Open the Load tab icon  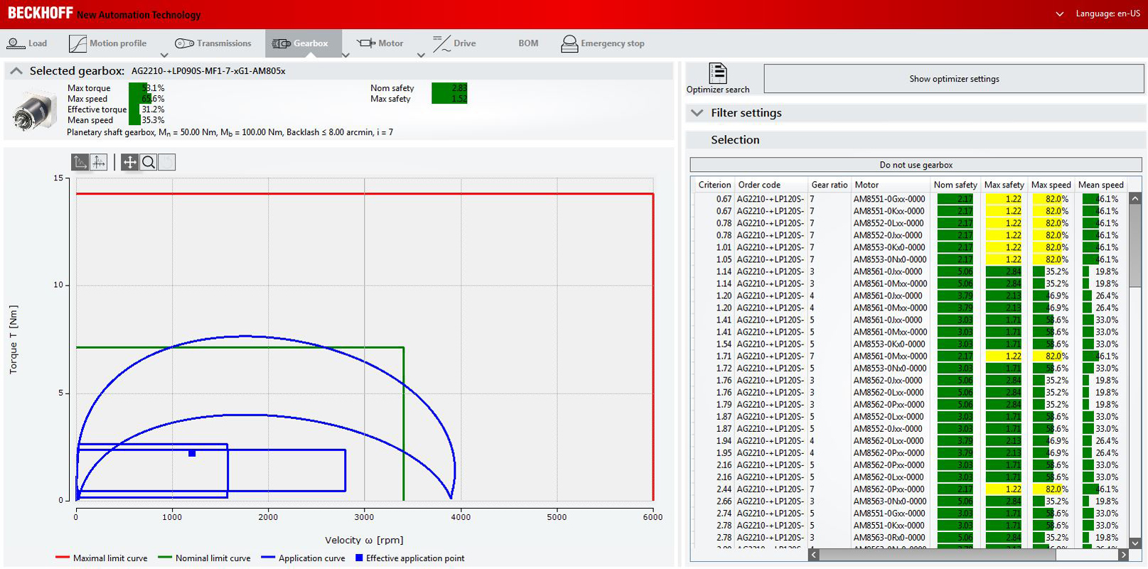coord(16,43)
